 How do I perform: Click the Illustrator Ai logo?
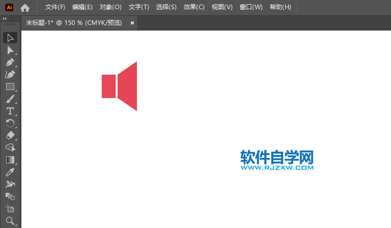point(9,7)
